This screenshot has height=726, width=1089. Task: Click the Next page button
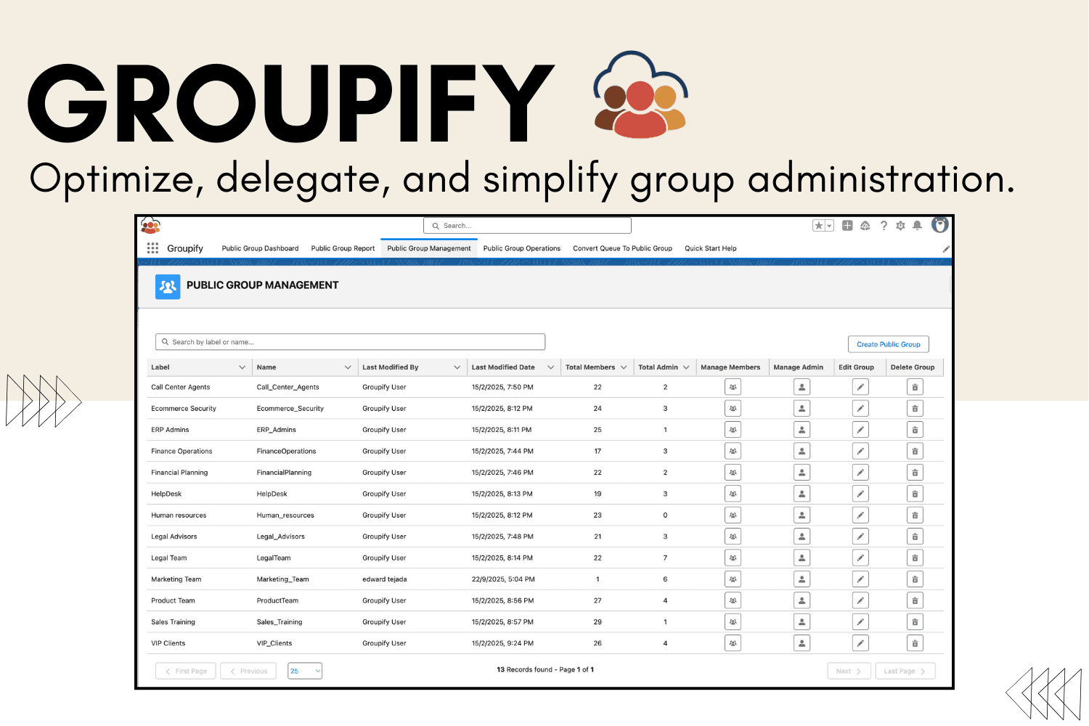pos(849,671)
